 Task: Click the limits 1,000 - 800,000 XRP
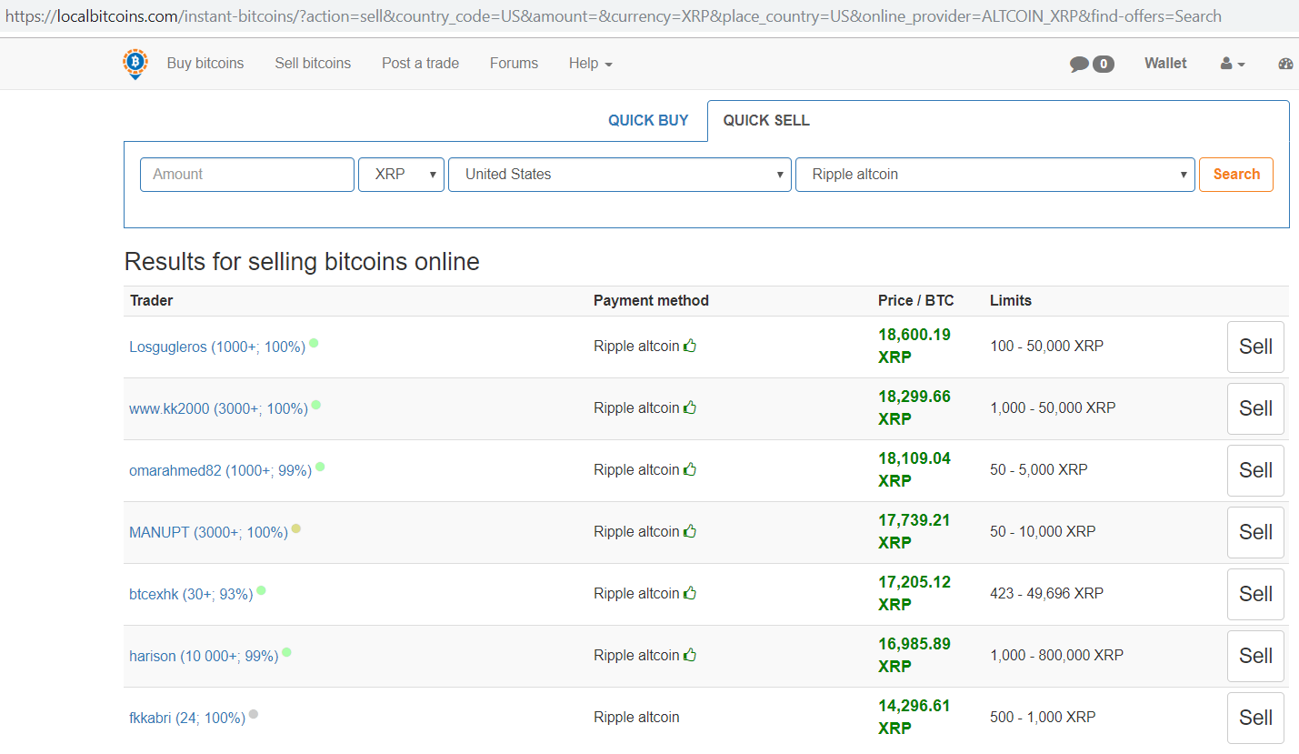pyautogui.click(x=1056, y=655)
